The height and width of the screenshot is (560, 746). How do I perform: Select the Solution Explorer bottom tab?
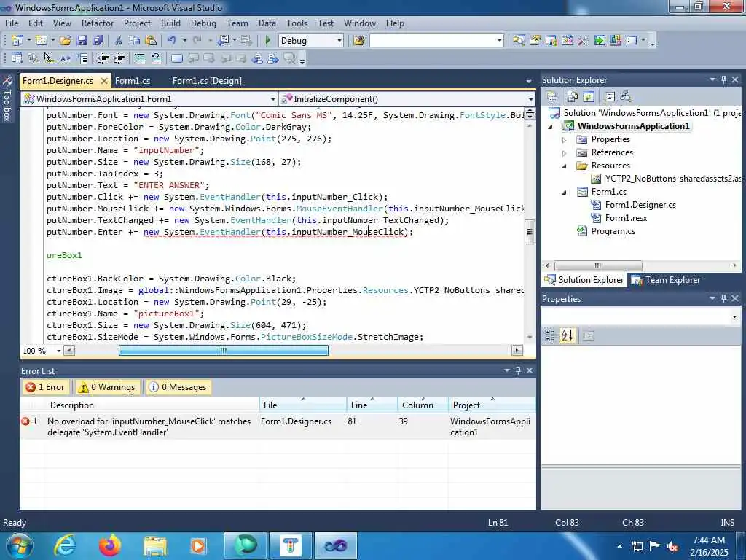(584, 280)
